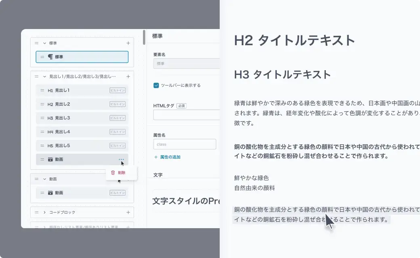Expand the コードブロック group
Viewport: 420px width, 258px height.
point(44,212)
